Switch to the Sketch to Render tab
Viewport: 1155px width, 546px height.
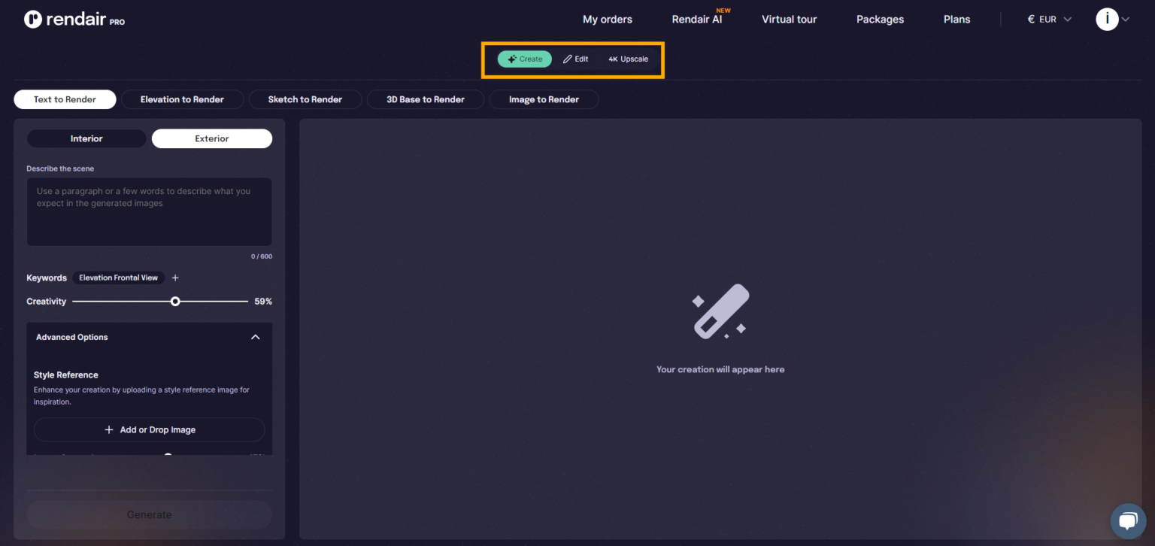click(305, 99)
